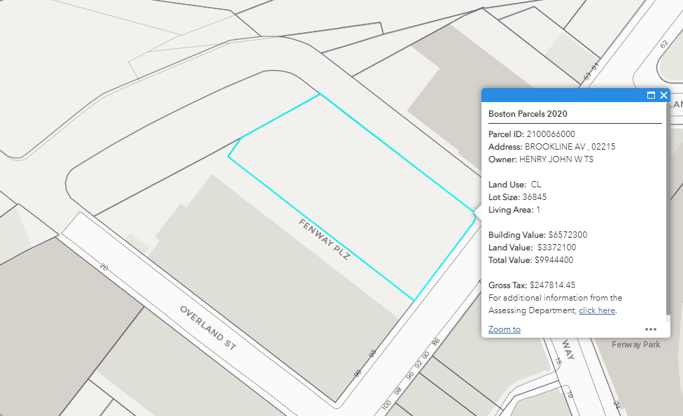The width and height of the screenshot is (683, 416).
Task: Click the popup's vertical scrollbar
Action: click(668, 210)
